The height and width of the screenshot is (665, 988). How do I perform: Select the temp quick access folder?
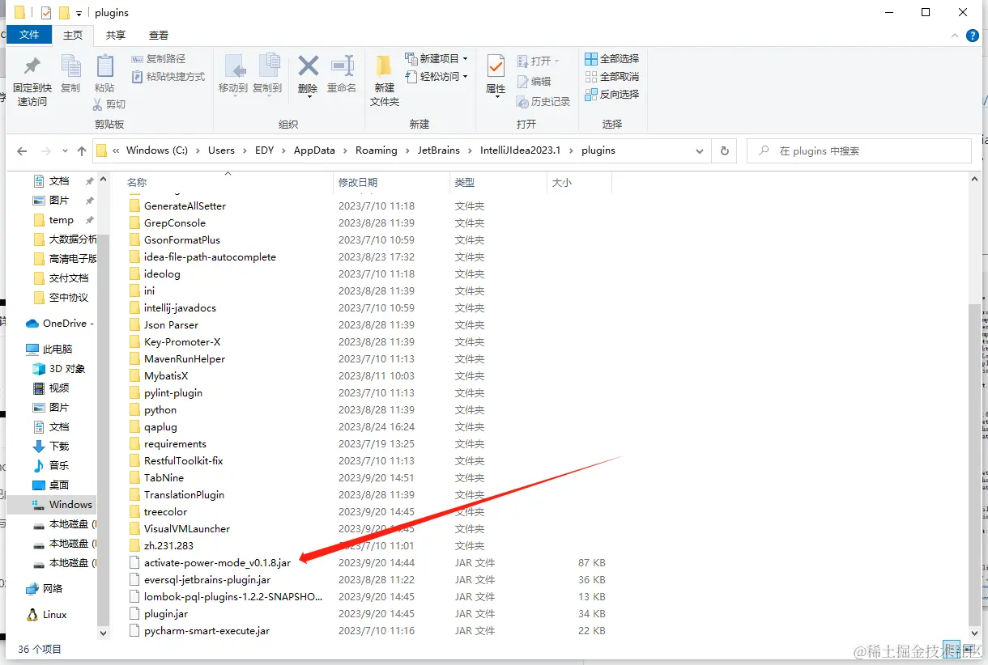(x=53, y=220)
